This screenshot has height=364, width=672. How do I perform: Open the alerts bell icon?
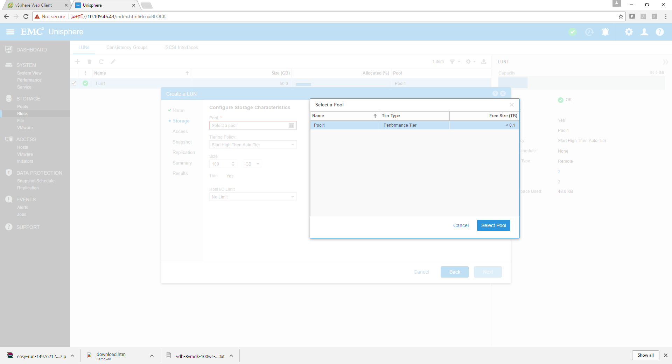[605, 32]
